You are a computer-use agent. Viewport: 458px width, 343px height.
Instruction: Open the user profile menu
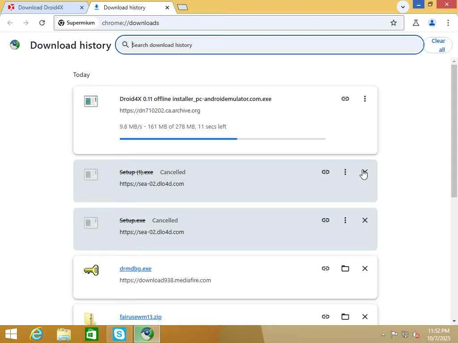pos(432,23)
